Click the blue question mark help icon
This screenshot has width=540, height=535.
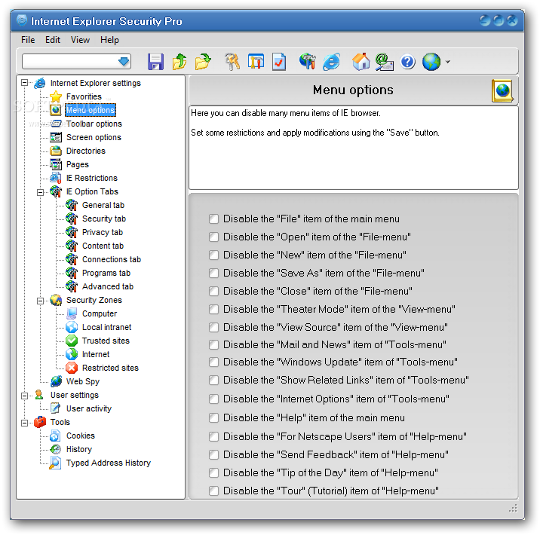click(408, 63)
